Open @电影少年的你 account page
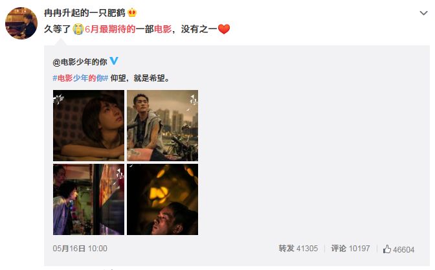This screenshot has width=435, height=270. 80,62
